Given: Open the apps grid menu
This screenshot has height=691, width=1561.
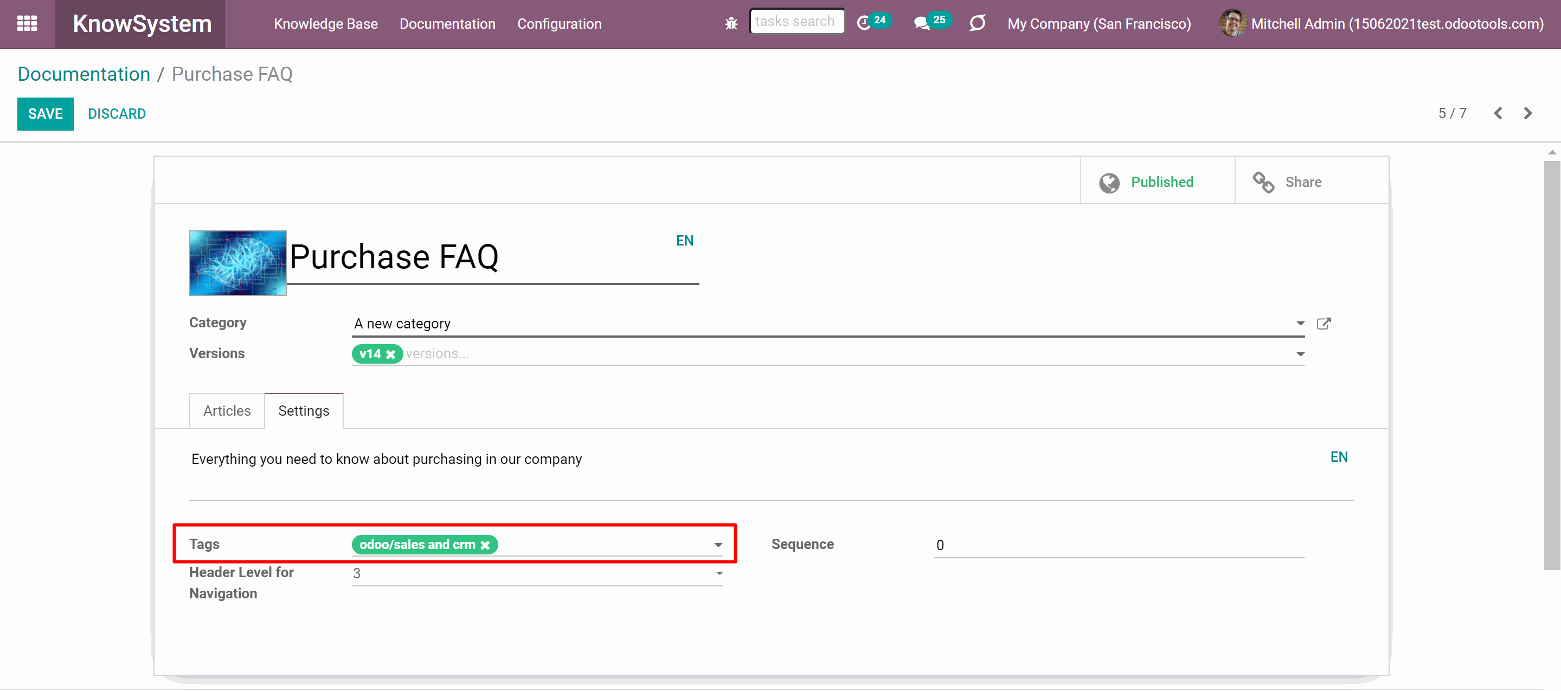Looking at the screenshot, I should [27, 24].
